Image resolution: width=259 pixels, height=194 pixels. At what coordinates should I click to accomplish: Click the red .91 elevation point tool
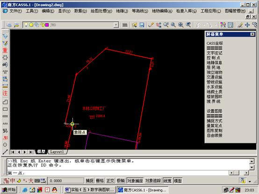[x=5, y=138]
